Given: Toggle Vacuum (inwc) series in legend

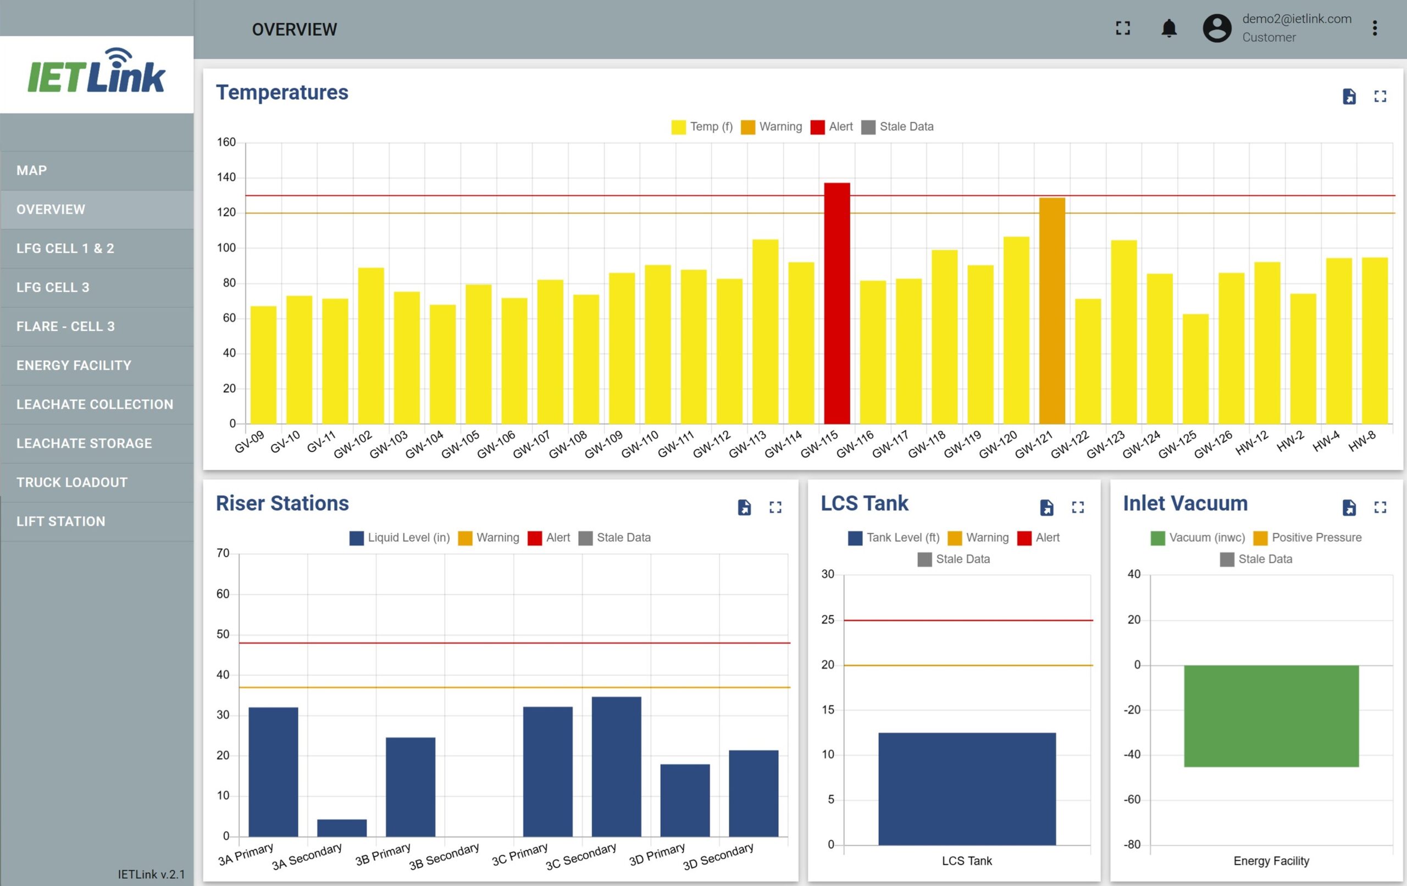Looking at the screenshot, I should coord(1197,537).
